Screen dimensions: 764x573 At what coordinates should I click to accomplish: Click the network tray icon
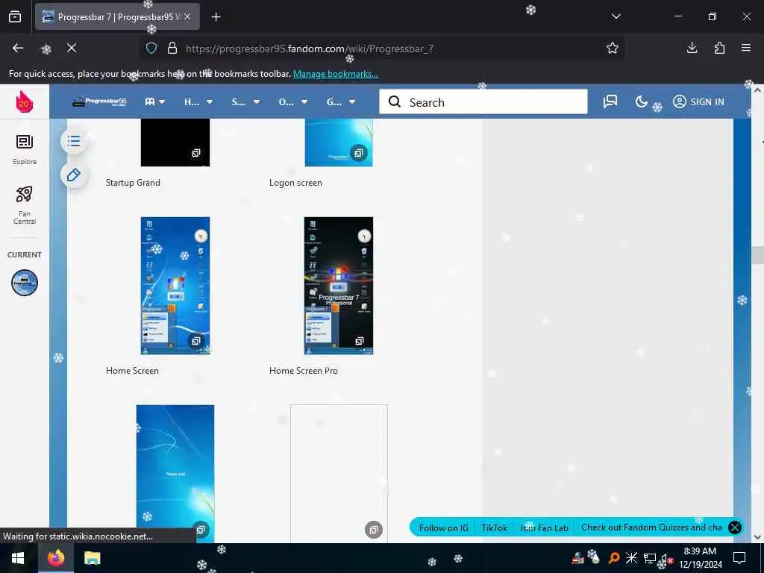[x=650, y=558]
